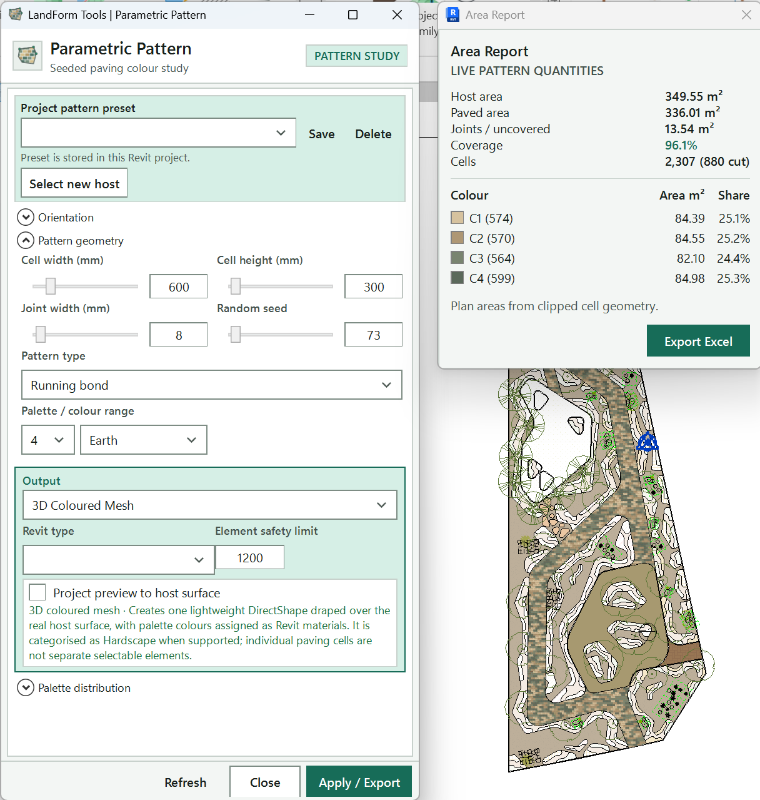The width and height of the screenshot is (760, 800).
Task: Click the Cell height slider thumb
Action: coord(235,286)
